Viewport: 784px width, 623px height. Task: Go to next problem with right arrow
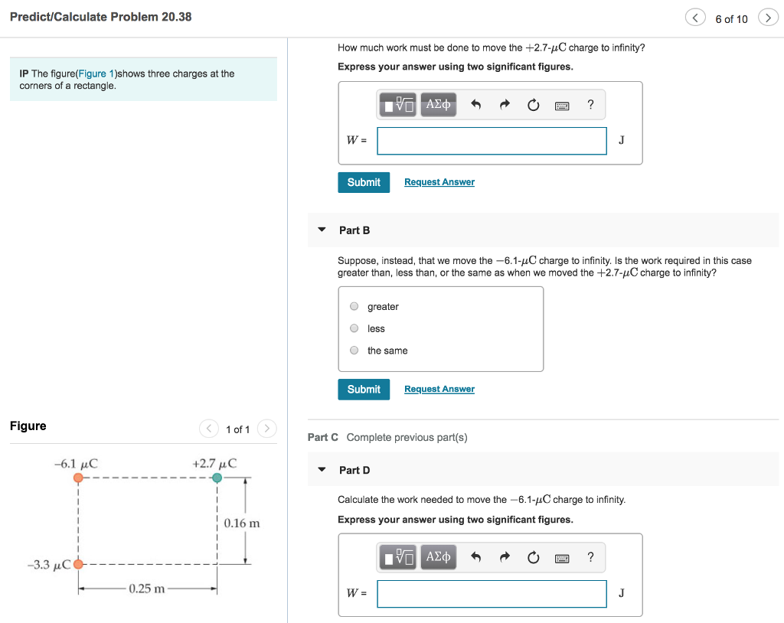pyautogui.click(x=768, y=16)
